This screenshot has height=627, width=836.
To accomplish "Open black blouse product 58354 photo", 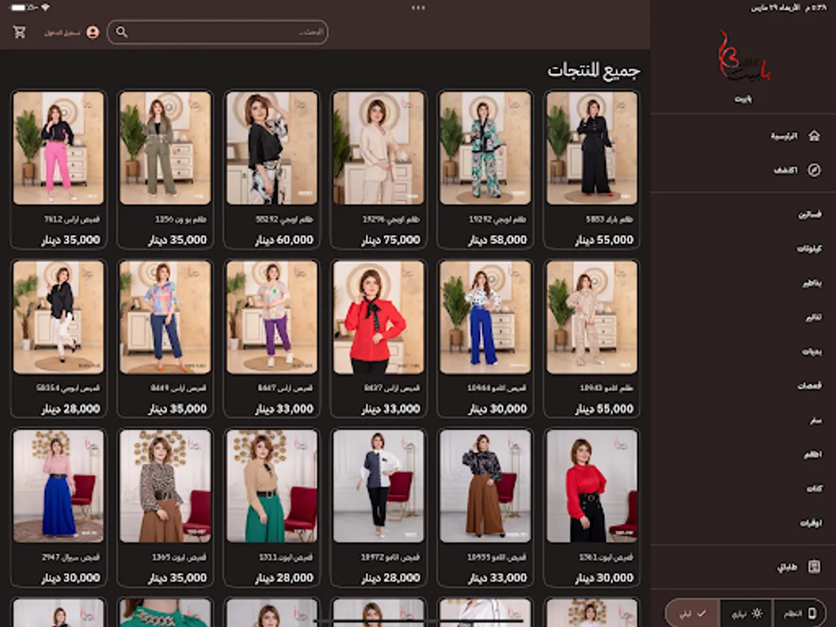I will [59, 317].
